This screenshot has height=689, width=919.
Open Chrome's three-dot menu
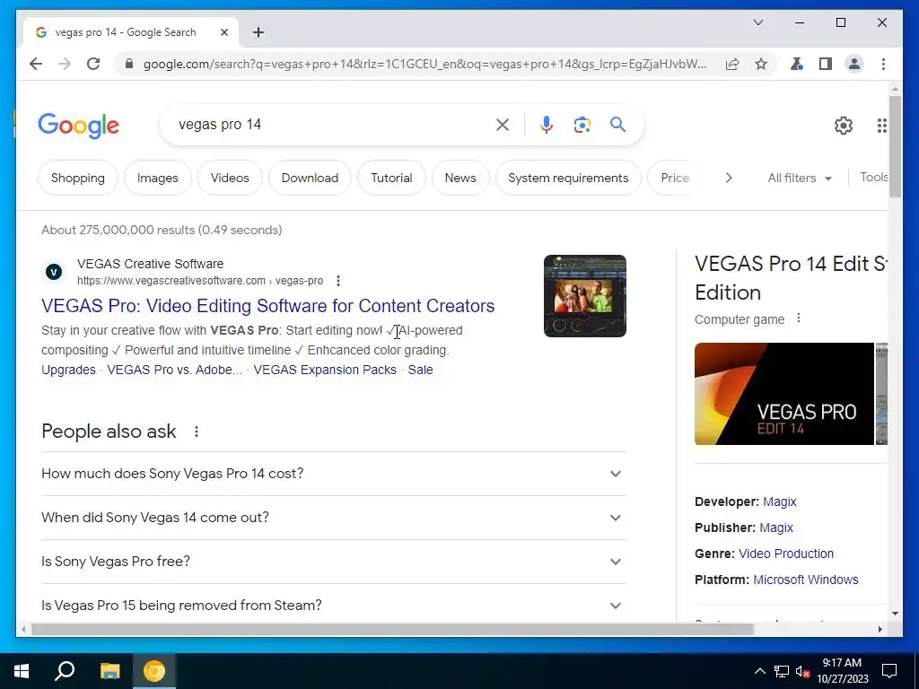(883, 64)
